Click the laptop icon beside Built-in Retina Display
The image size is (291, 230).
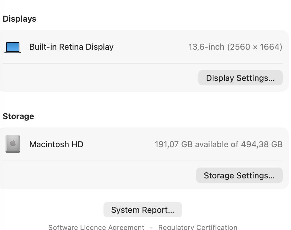(13, 47)
